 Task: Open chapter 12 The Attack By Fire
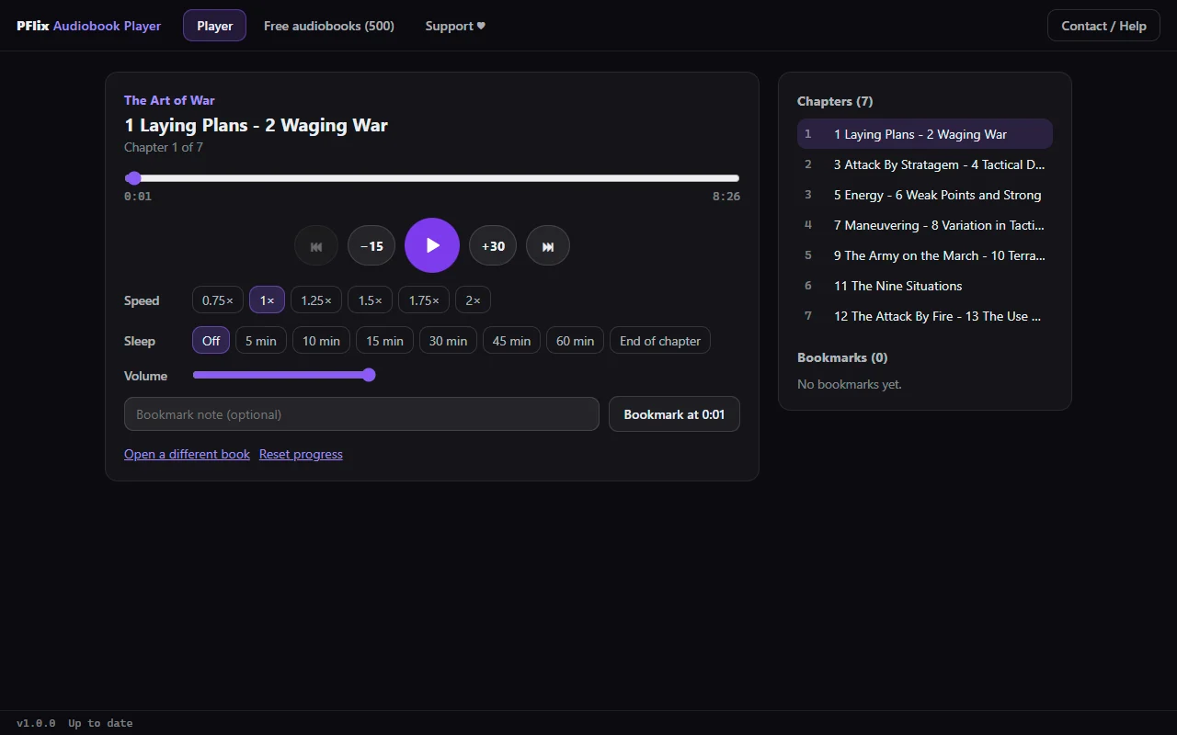(x=925, y=316)
